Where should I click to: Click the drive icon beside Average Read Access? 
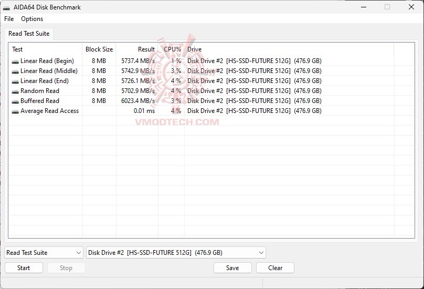point(15,111)
